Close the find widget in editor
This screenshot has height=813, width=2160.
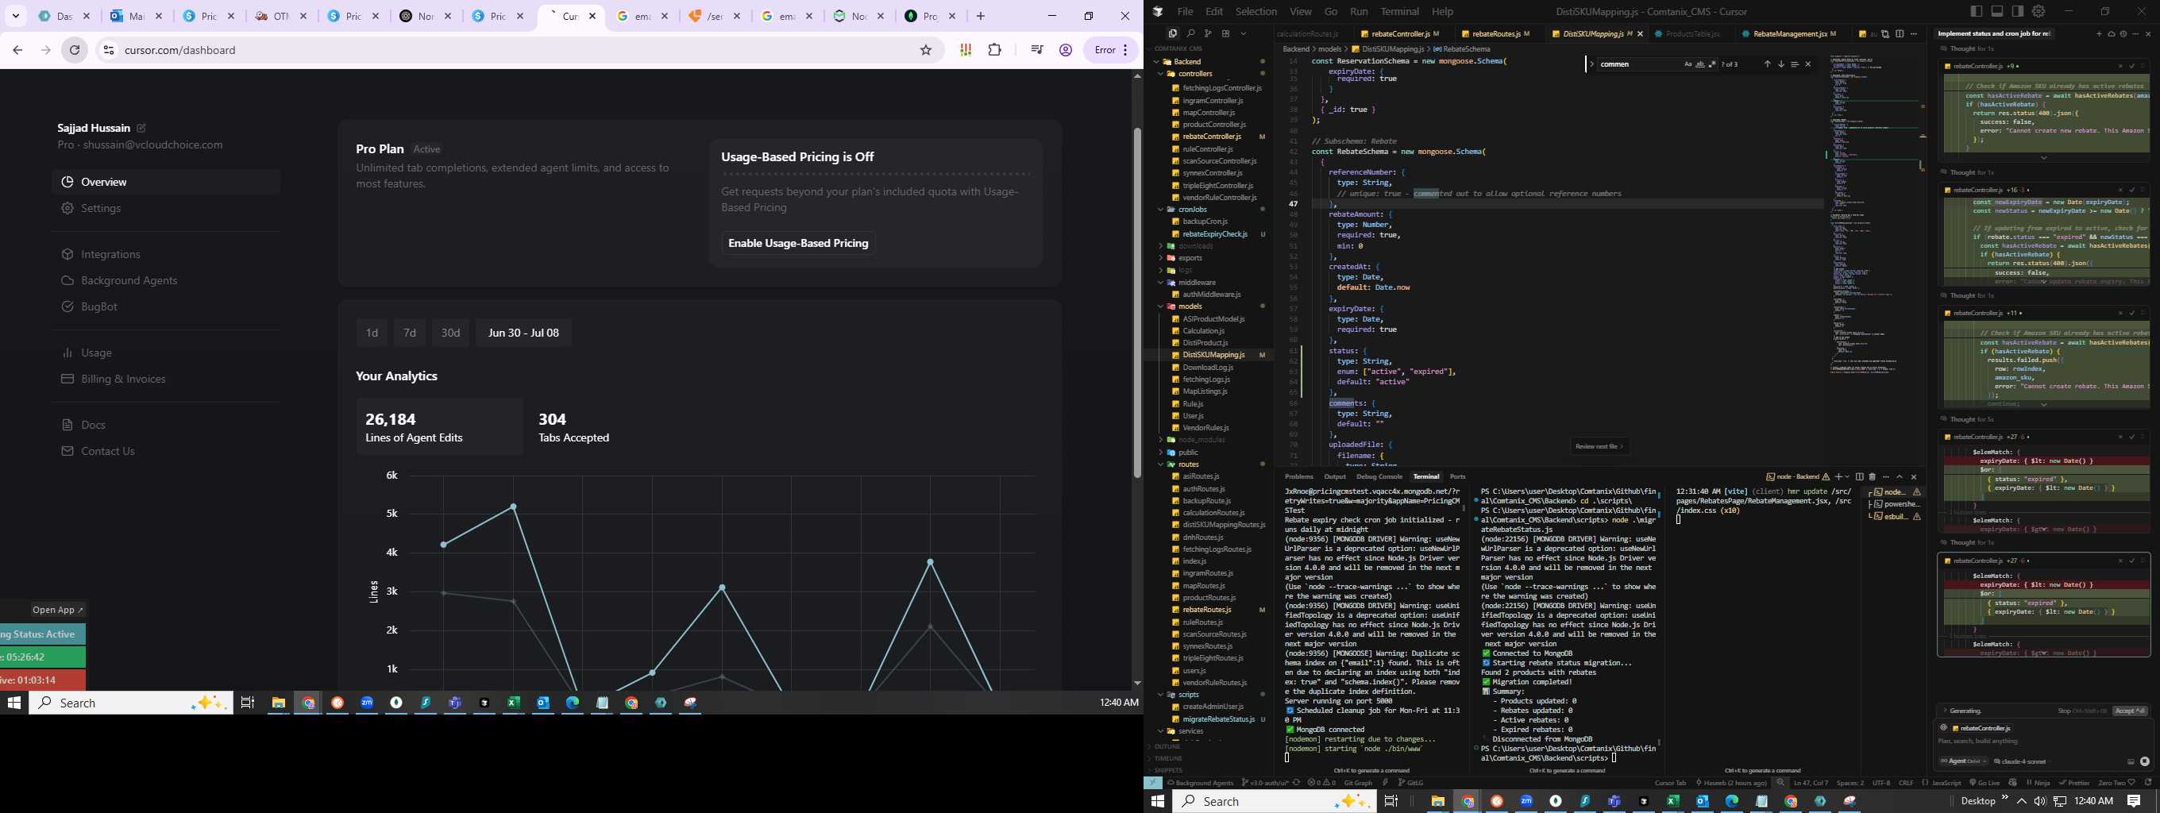pos(1808,64)
